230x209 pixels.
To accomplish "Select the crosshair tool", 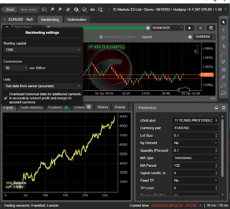I will point(223,30).
